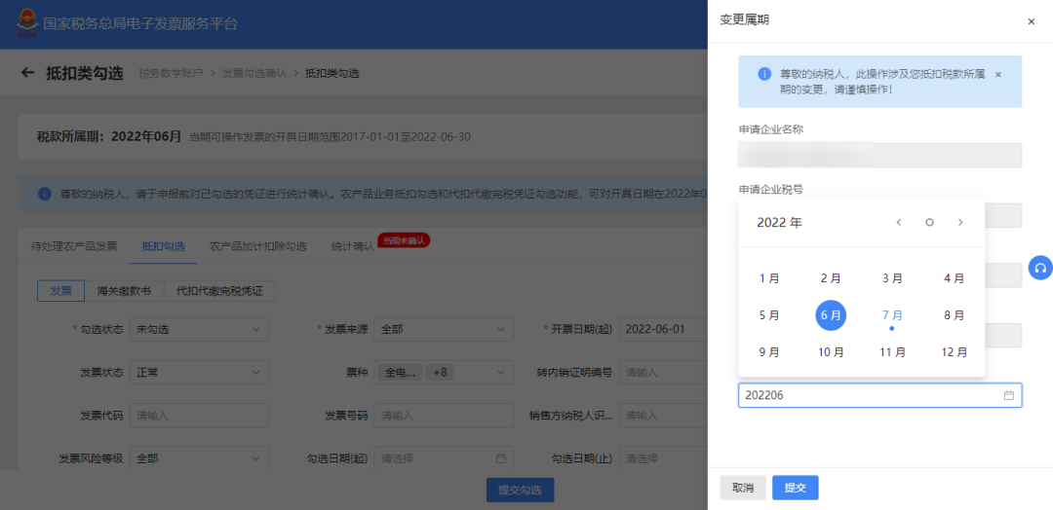Select 7月 in the month picker
This screenshot has width=1053, height=510.
click(892, 315)
